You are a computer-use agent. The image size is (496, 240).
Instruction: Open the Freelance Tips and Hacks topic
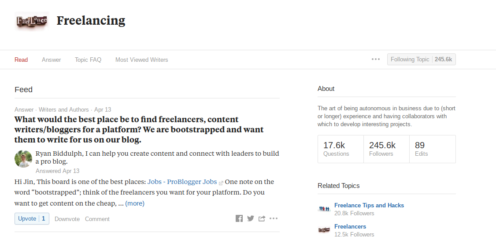369,206
